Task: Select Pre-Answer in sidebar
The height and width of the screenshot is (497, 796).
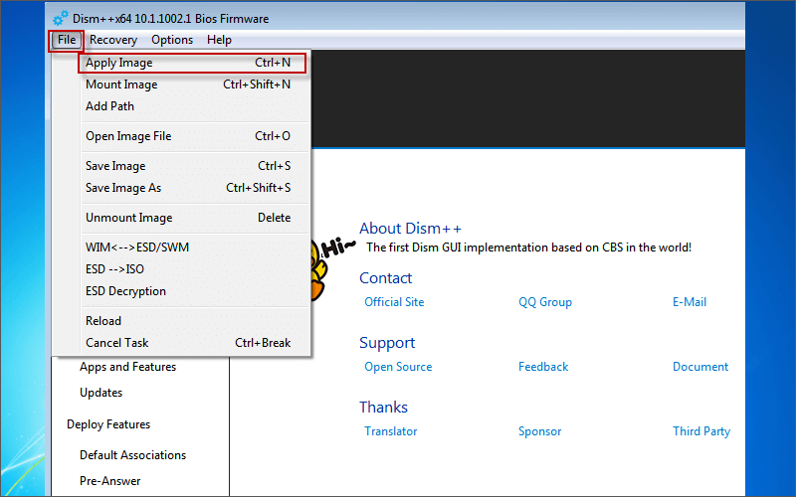Action: click(110, 481)
